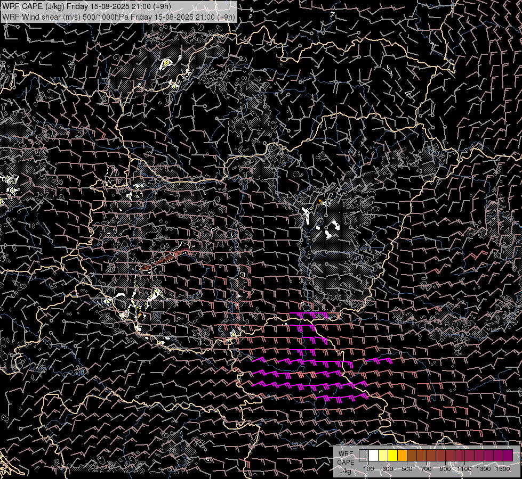Click the CAPE label in the legend
The image size is (522, 479).
(x=346, y=463)
